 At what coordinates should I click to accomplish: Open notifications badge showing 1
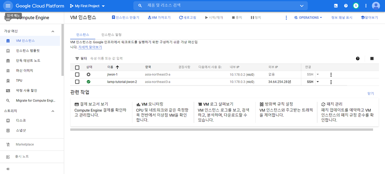[356, 6]
